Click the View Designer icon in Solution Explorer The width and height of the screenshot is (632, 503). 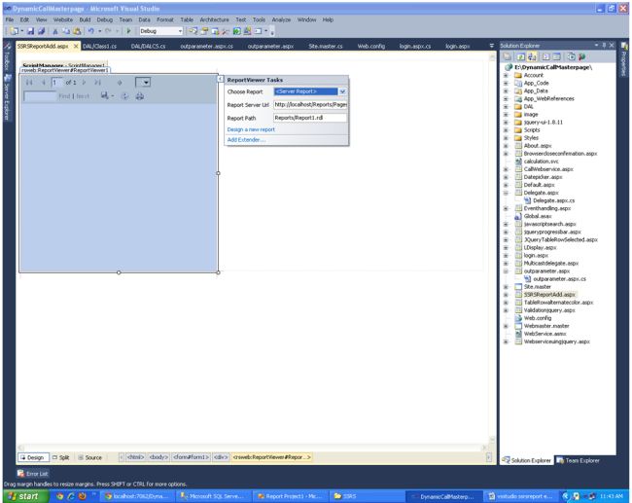pos(556,56)
